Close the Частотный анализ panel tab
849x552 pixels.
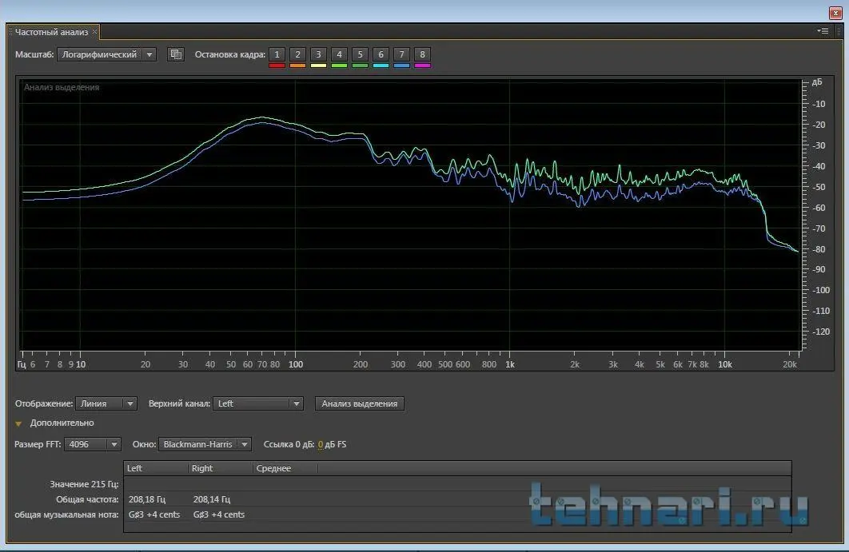[95, 32]
